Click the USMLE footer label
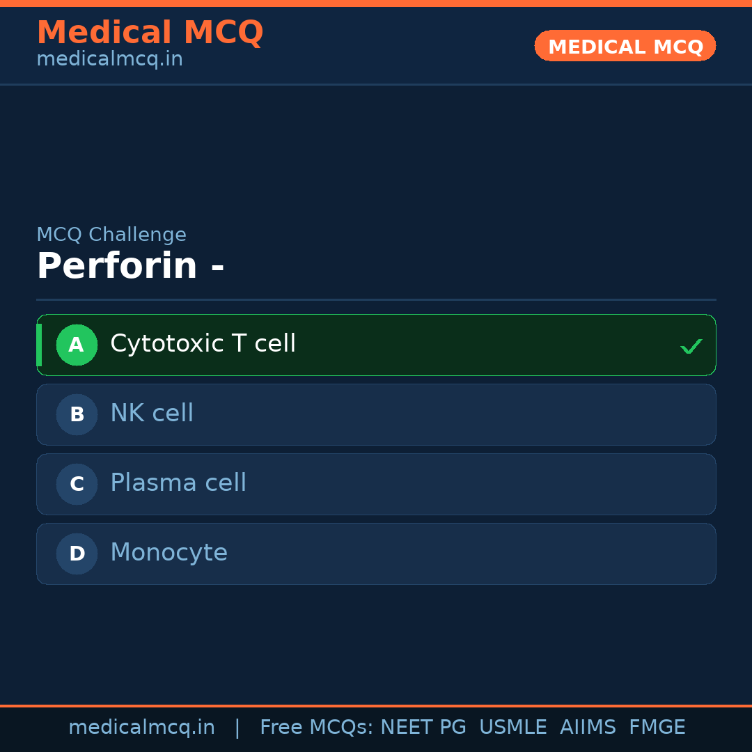The width and height of the screenshot is (752, 752). point(513,727)
